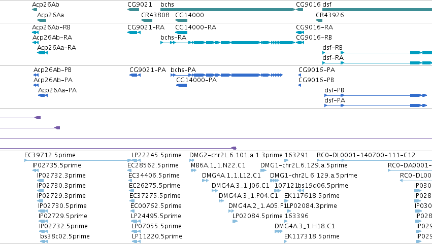This screenshot has height=244, width=432.
Task: Open EST LP11220.5prime
Action: coord(157,237)
